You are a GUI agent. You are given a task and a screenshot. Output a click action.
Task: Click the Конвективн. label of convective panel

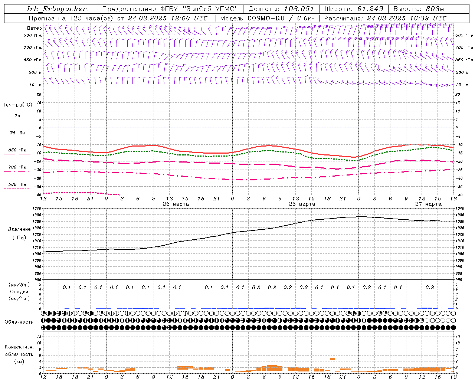[x=19, y=347]
